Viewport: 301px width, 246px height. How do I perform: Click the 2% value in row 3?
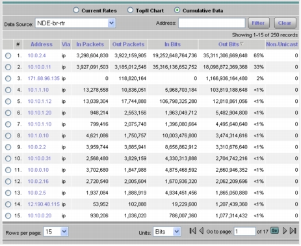[260, 78]
